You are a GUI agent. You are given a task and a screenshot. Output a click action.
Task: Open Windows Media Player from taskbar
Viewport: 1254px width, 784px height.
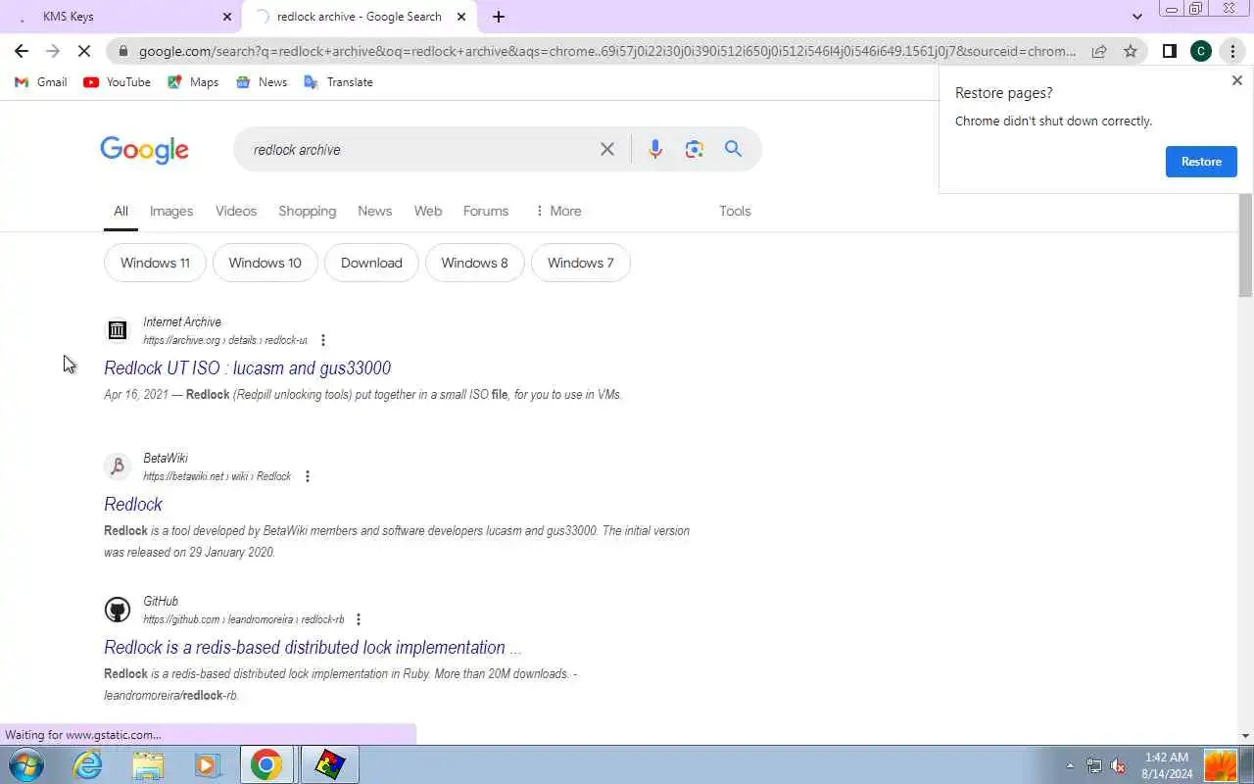(x=207, y=764)
